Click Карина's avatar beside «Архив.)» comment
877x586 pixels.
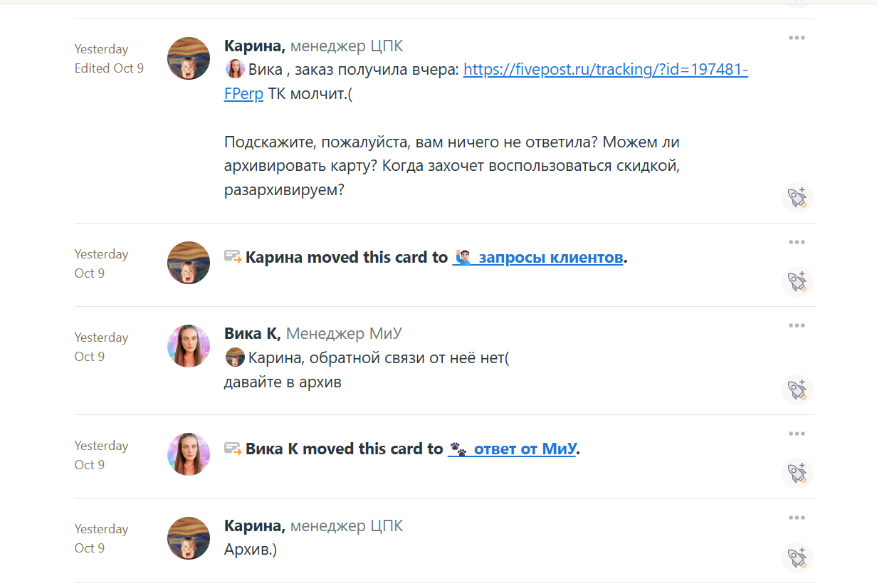pos(189,538)
